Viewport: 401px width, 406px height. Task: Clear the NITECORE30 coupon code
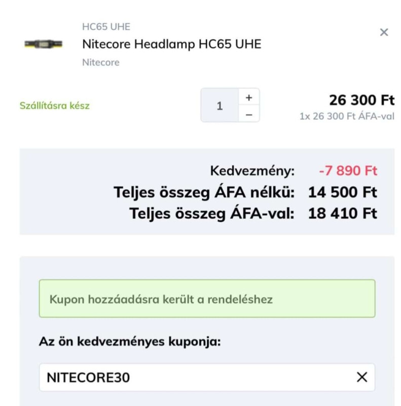click(361, 377)
